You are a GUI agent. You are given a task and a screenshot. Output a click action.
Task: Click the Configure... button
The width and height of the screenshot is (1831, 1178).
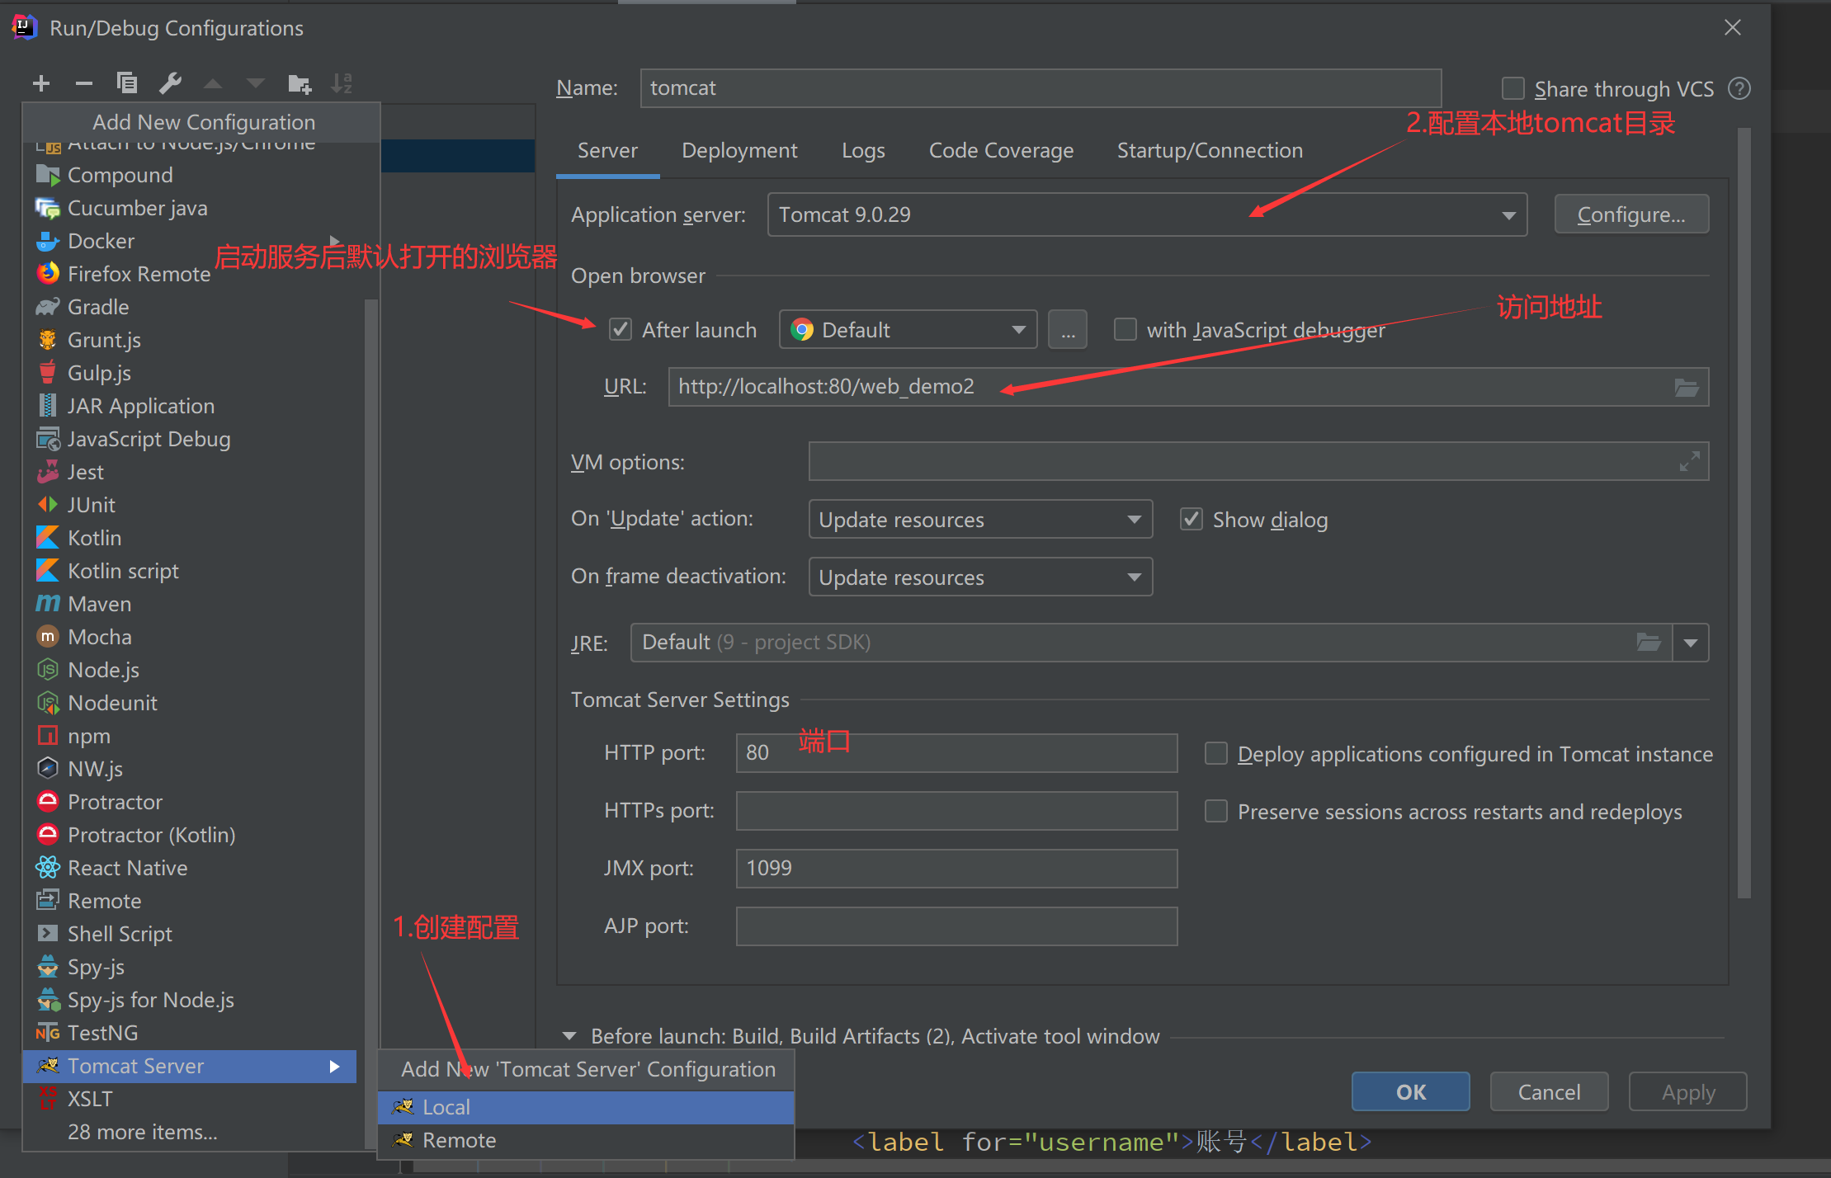tap(1631, 214)
